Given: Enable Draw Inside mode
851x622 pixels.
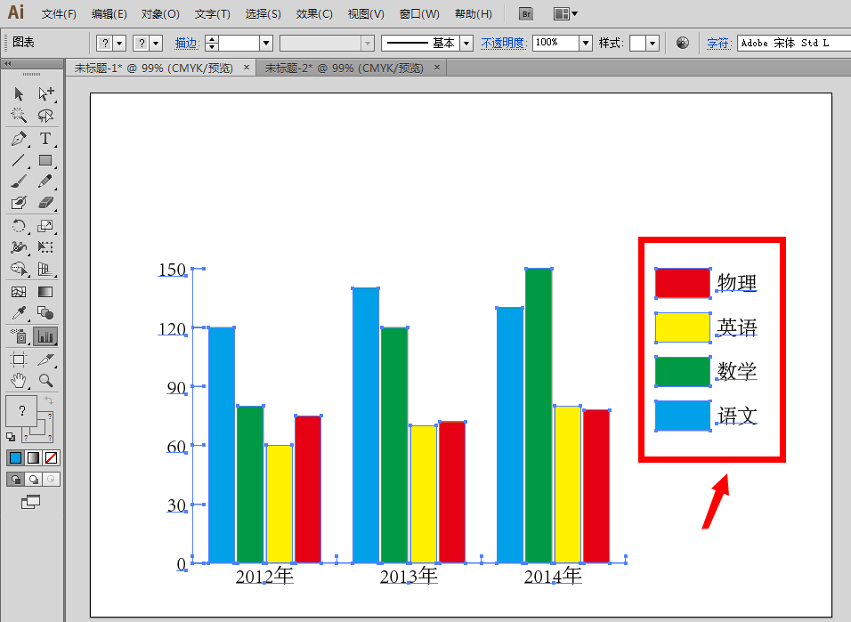Looking at the screenshot, I should pyautogui.click(x=51, y=480).
